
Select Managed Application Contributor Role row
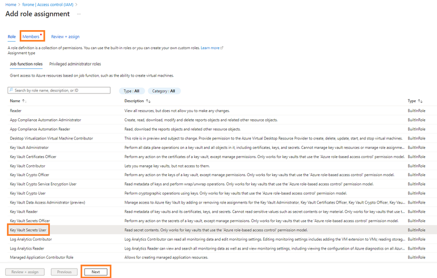pos(222,258)
